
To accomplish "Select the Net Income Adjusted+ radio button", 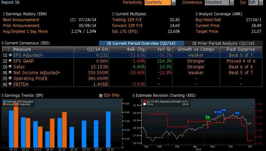I will [10, 72].
